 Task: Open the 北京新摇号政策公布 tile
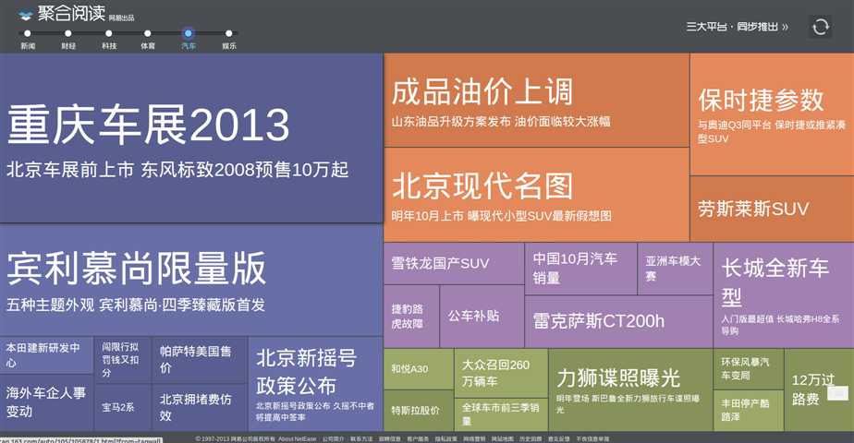(x=316, y=384)
